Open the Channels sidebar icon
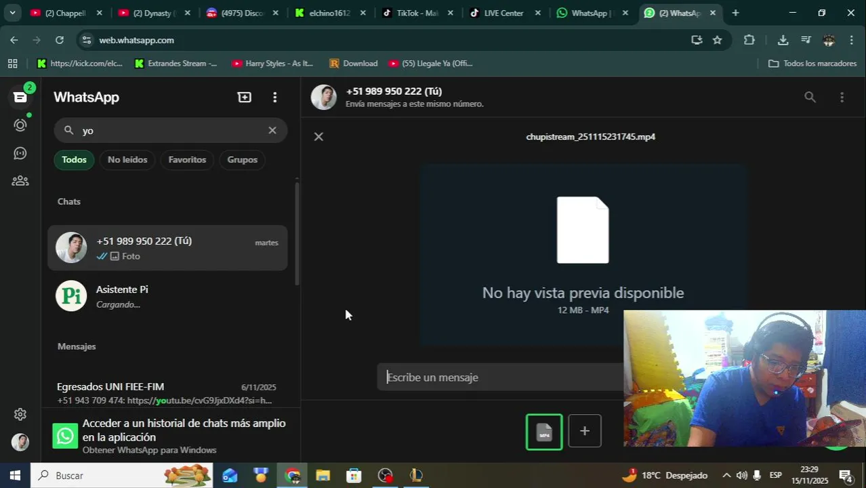Image resolution: width=866 pixels, height=488 pixels. (20, 153)
